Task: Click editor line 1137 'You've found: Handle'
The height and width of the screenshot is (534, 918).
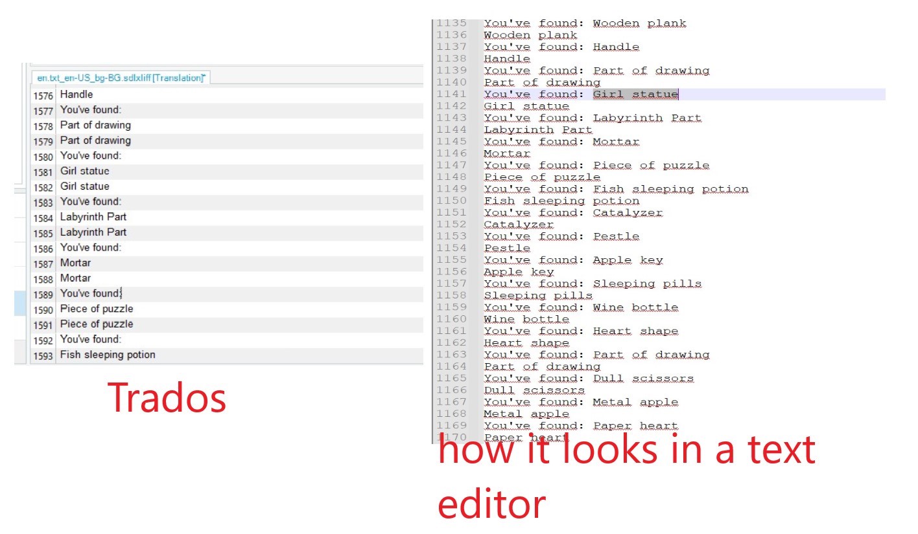Action: click(x=561, y=47)
